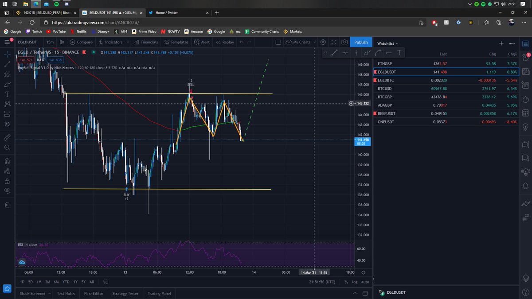Click the Compare button

(81, 42)
